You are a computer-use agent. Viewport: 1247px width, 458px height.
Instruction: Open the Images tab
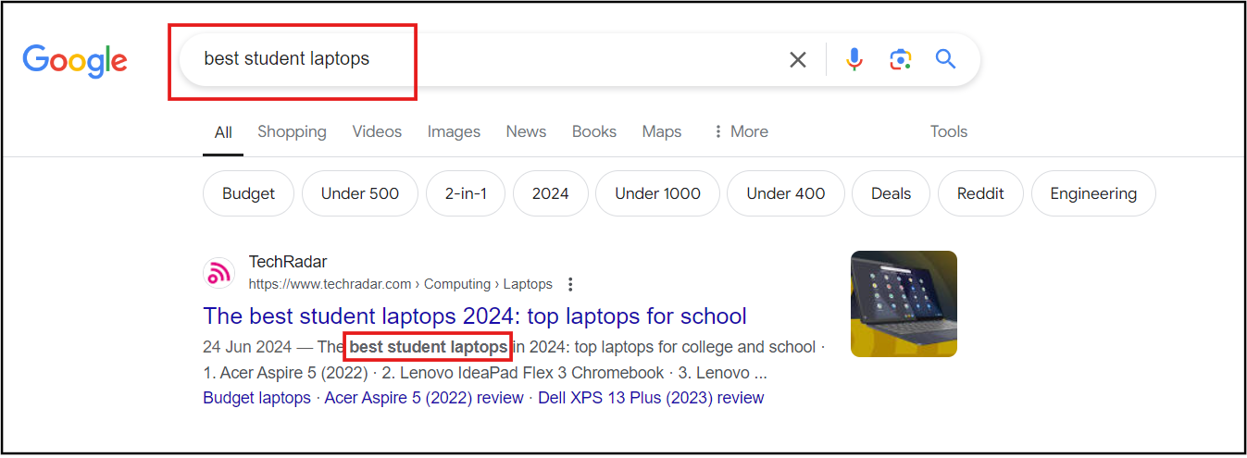tap(454, 131)
